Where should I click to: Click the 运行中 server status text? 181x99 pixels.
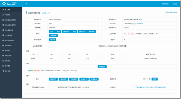click(126, 28)
